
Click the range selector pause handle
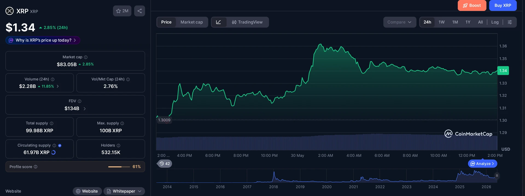coord(497,176)
